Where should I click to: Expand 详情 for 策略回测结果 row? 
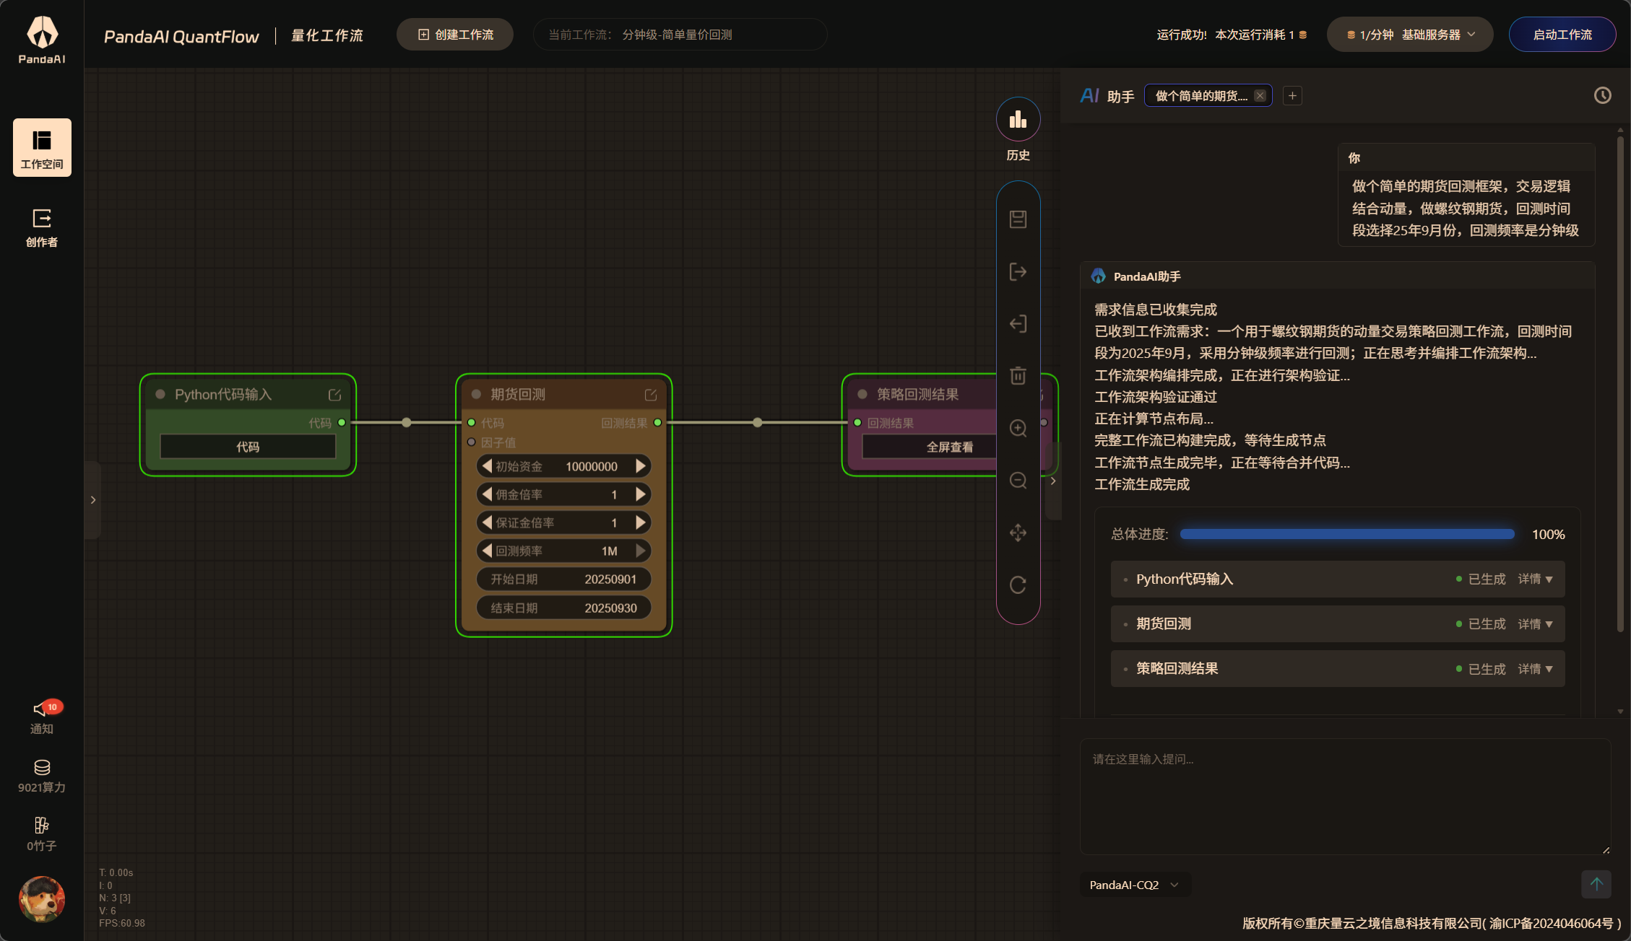1535,669
